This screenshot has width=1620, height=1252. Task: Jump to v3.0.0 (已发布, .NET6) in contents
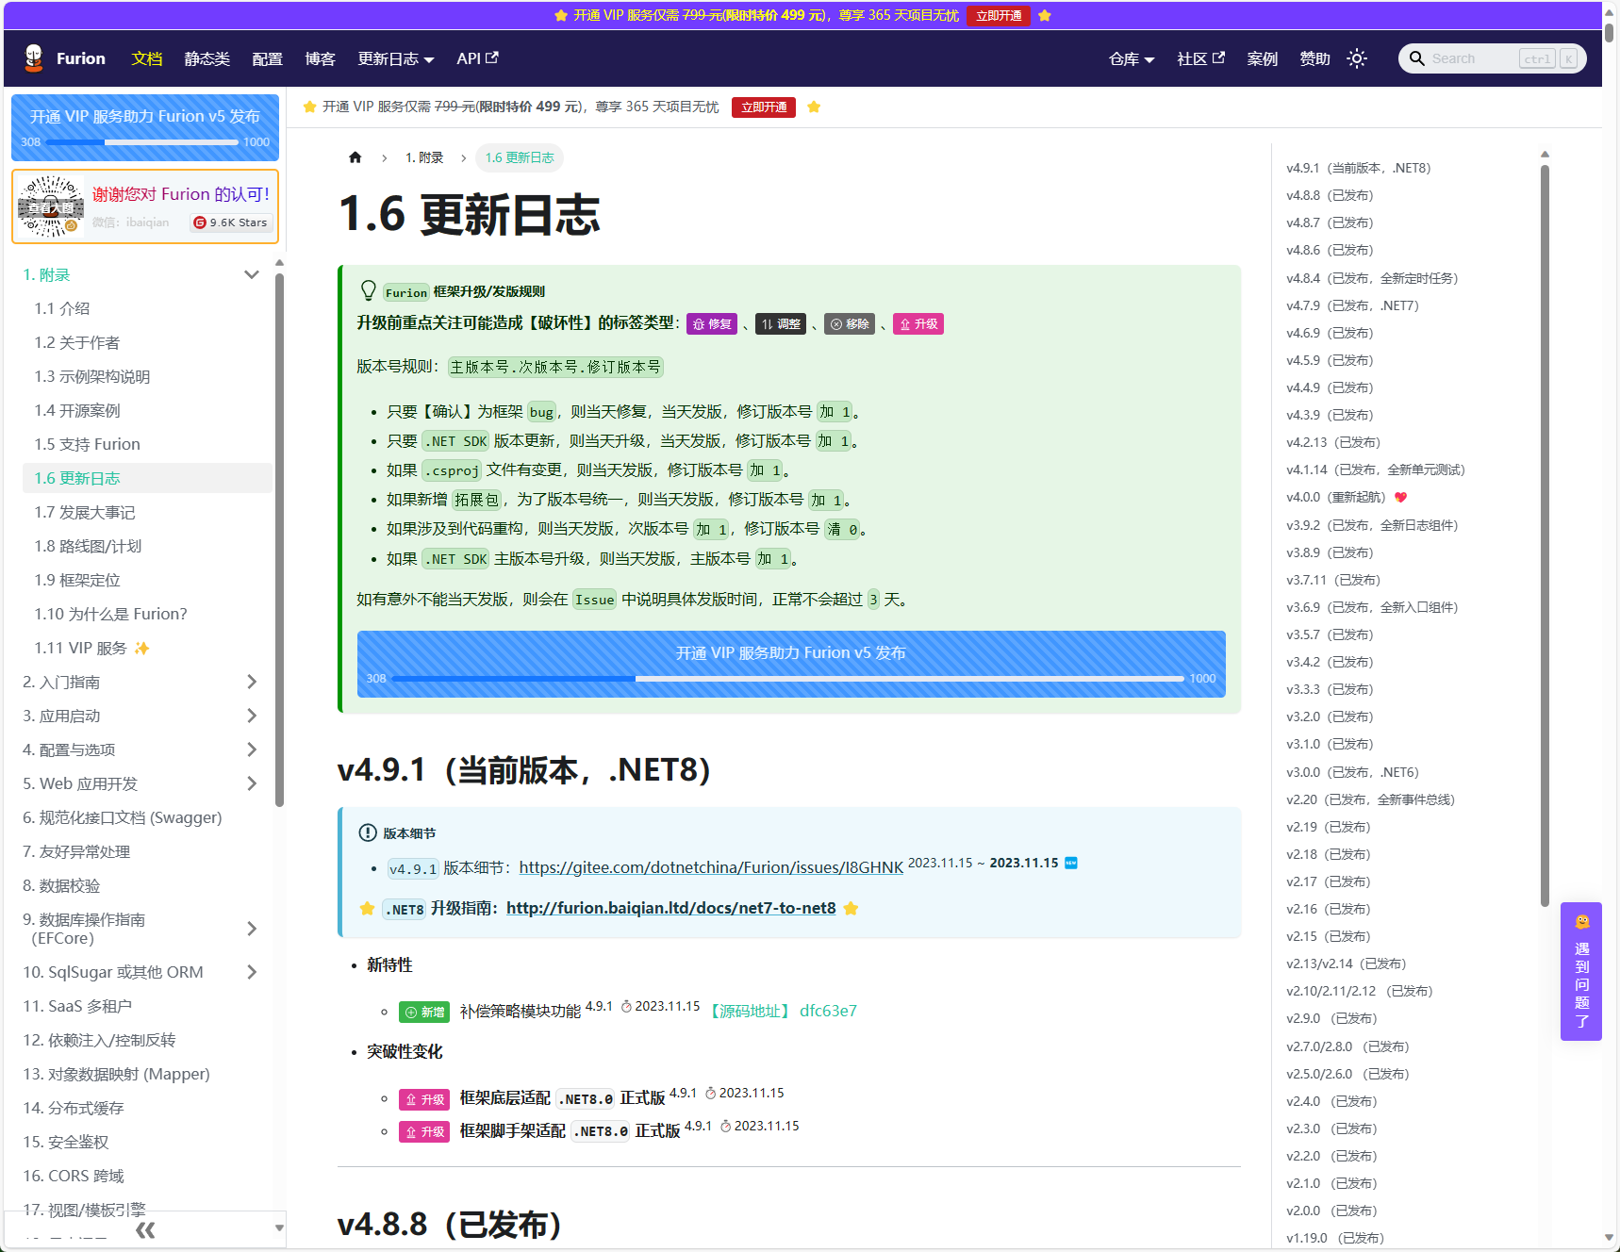(x=1352, y=772)
